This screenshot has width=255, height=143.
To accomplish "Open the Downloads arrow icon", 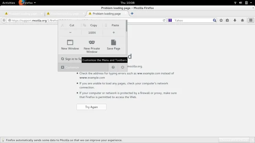I will 235,20.
